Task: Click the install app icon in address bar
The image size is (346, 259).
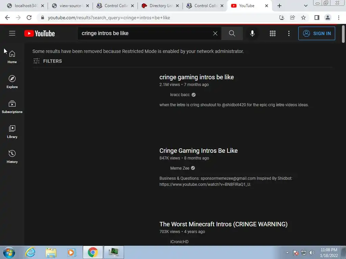Action: (x=281, y=18)
